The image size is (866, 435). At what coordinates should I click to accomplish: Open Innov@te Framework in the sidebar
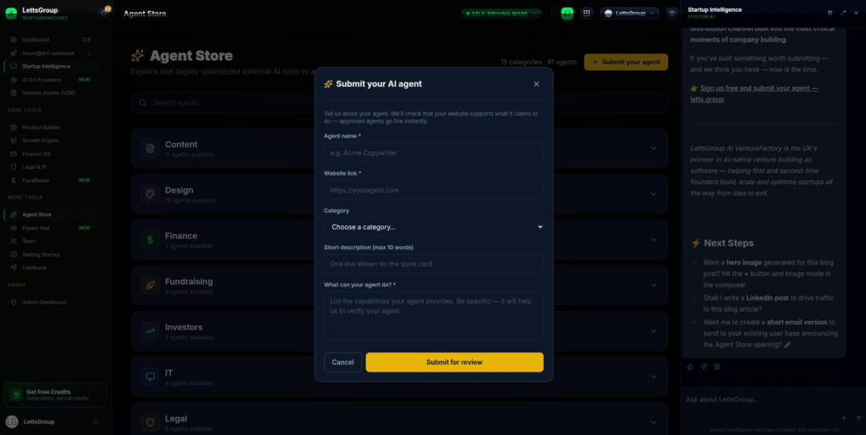(52, 53)
